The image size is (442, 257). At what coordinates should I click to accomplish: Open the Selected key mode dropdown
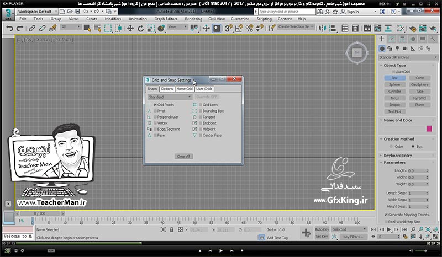(x=349, y=229)
